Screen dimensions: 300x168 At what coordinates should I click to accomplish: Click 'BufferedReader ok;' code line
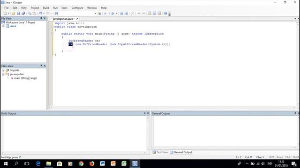tap(84, 41)
